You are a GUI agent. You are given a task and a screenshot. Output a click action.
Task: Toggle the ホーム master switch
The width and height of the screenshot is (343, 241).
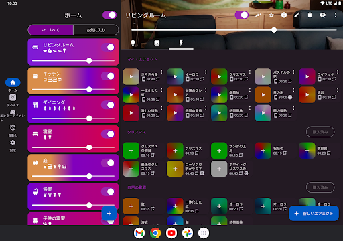[109, 15]
